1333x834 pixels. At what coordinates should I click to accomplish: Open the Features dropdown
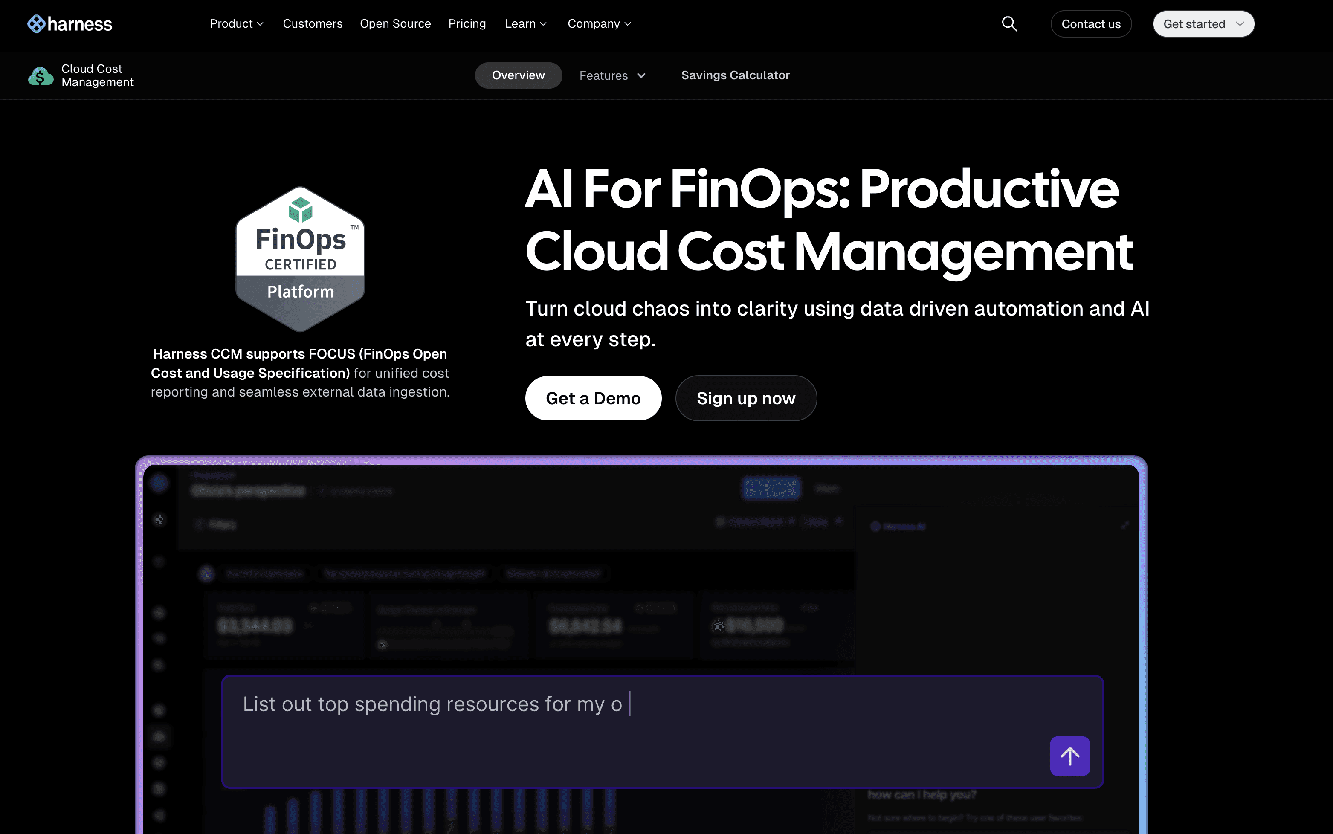[612, 75]
